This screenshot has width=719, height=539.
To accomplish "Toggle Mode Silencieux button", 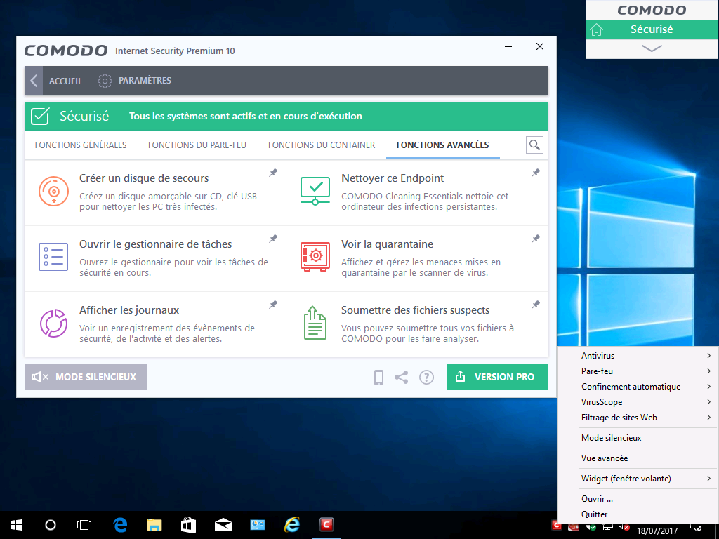I will [x=86, y=377].
